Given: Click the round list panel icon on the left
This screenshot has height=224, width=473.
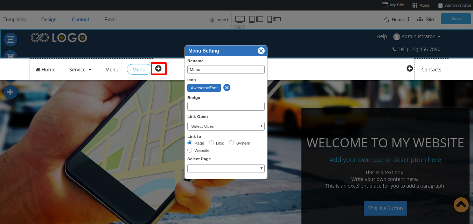Looking at the screenshot, I should (x=10, y=39).
